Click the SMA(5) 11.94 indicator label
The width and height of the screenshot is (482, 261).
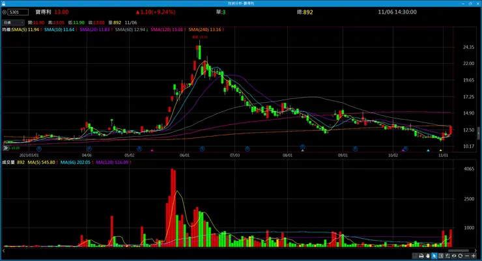pyautogui.click(x=27, y=30)
